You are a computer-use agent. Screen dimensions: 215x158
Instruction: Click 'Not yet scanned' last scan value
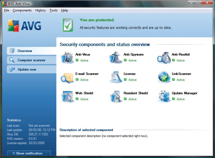[39, 125]
